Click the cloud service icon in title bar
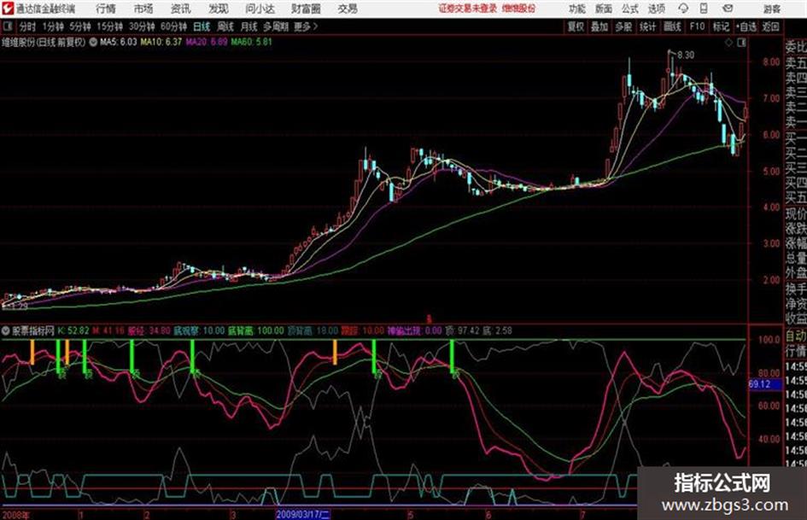The height and width of the screenshot is (520, 807). [683, 9]
